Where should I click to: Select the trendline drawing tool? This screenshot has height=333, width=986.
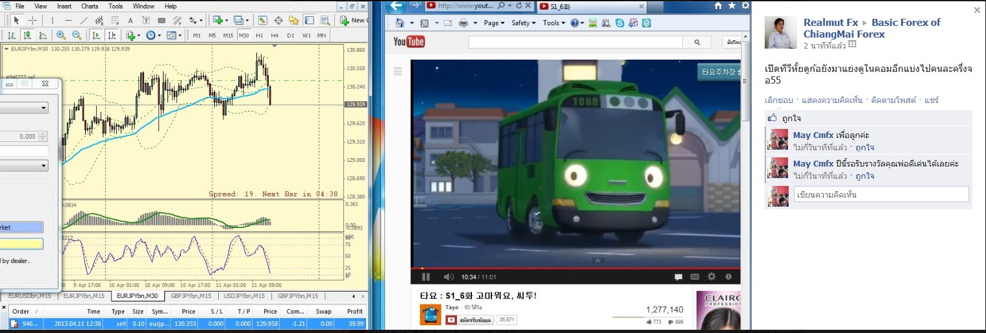coord(84,21)
